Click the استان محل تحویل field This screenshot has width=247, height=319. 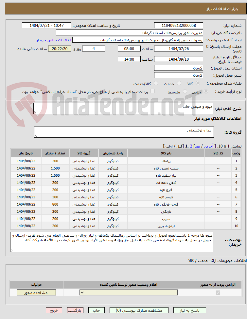[x=179, y=68]
